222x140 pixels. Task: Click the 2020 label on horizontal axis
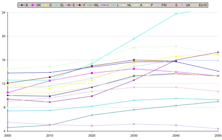[92, 136]
